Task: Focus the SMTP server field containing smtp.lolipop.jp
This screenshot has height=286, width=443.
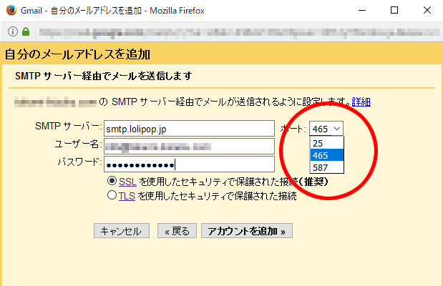Action: pos(189,129)
